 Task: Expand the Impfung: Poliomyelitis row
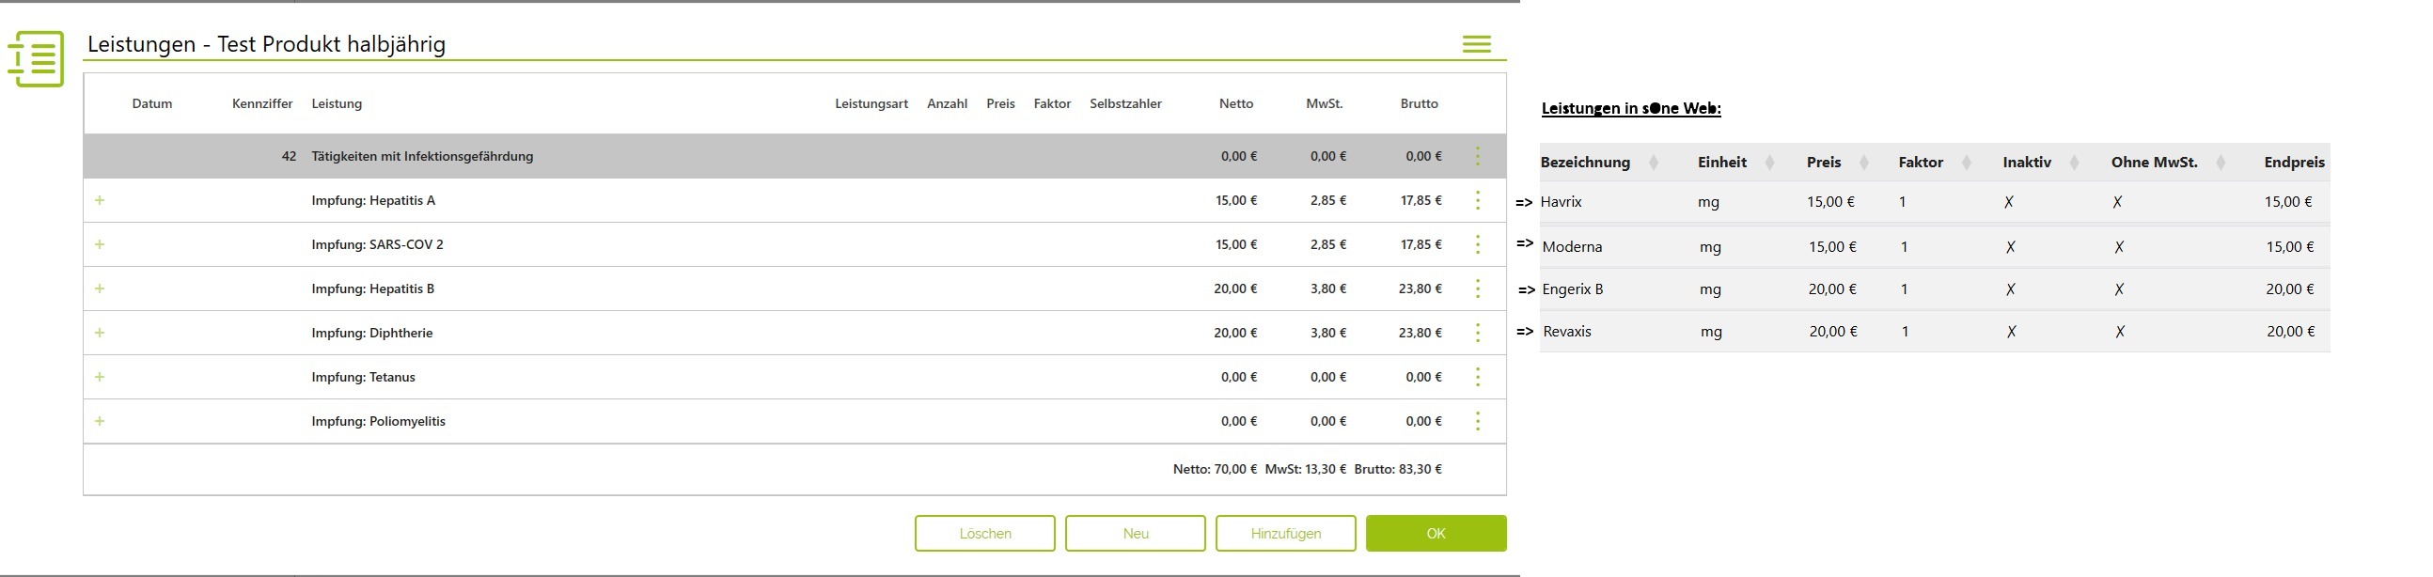[99, 421]
